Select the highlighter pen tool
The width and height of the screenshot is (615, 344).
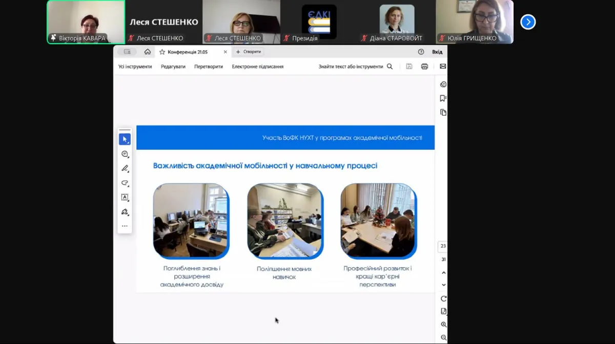click(x=125, y=168)
